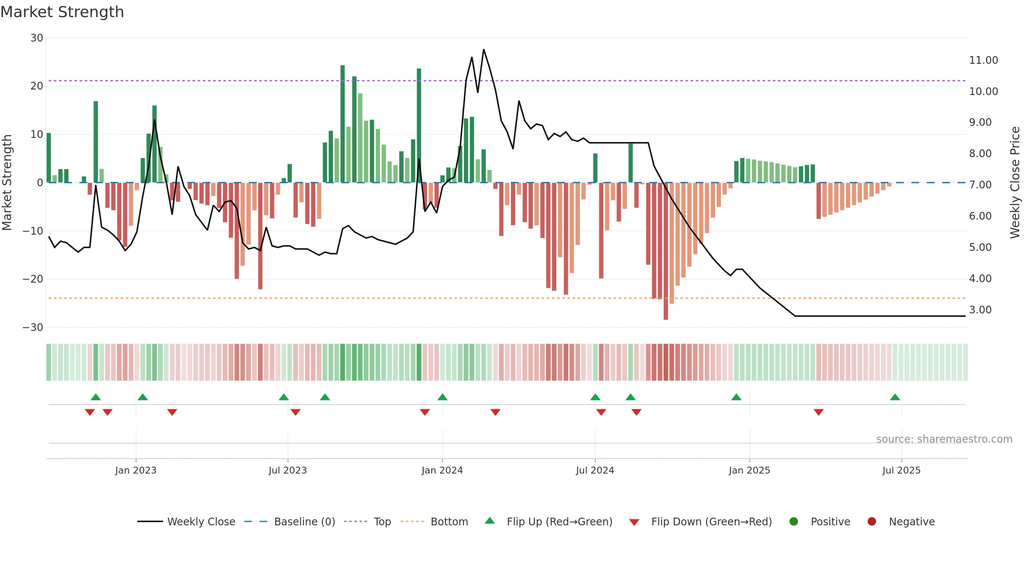Toggle the Bottom dotted-line legend entry
1027x578 pixels.
pos(434,521)
